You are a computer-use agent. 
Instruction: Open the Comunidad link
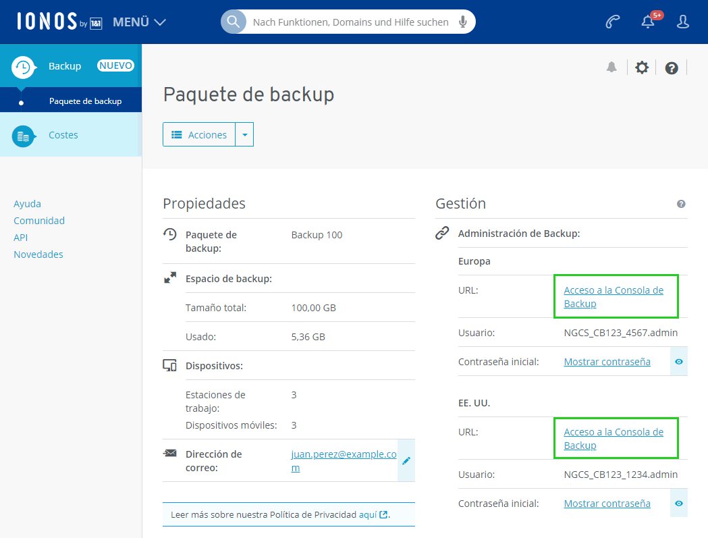39,221
